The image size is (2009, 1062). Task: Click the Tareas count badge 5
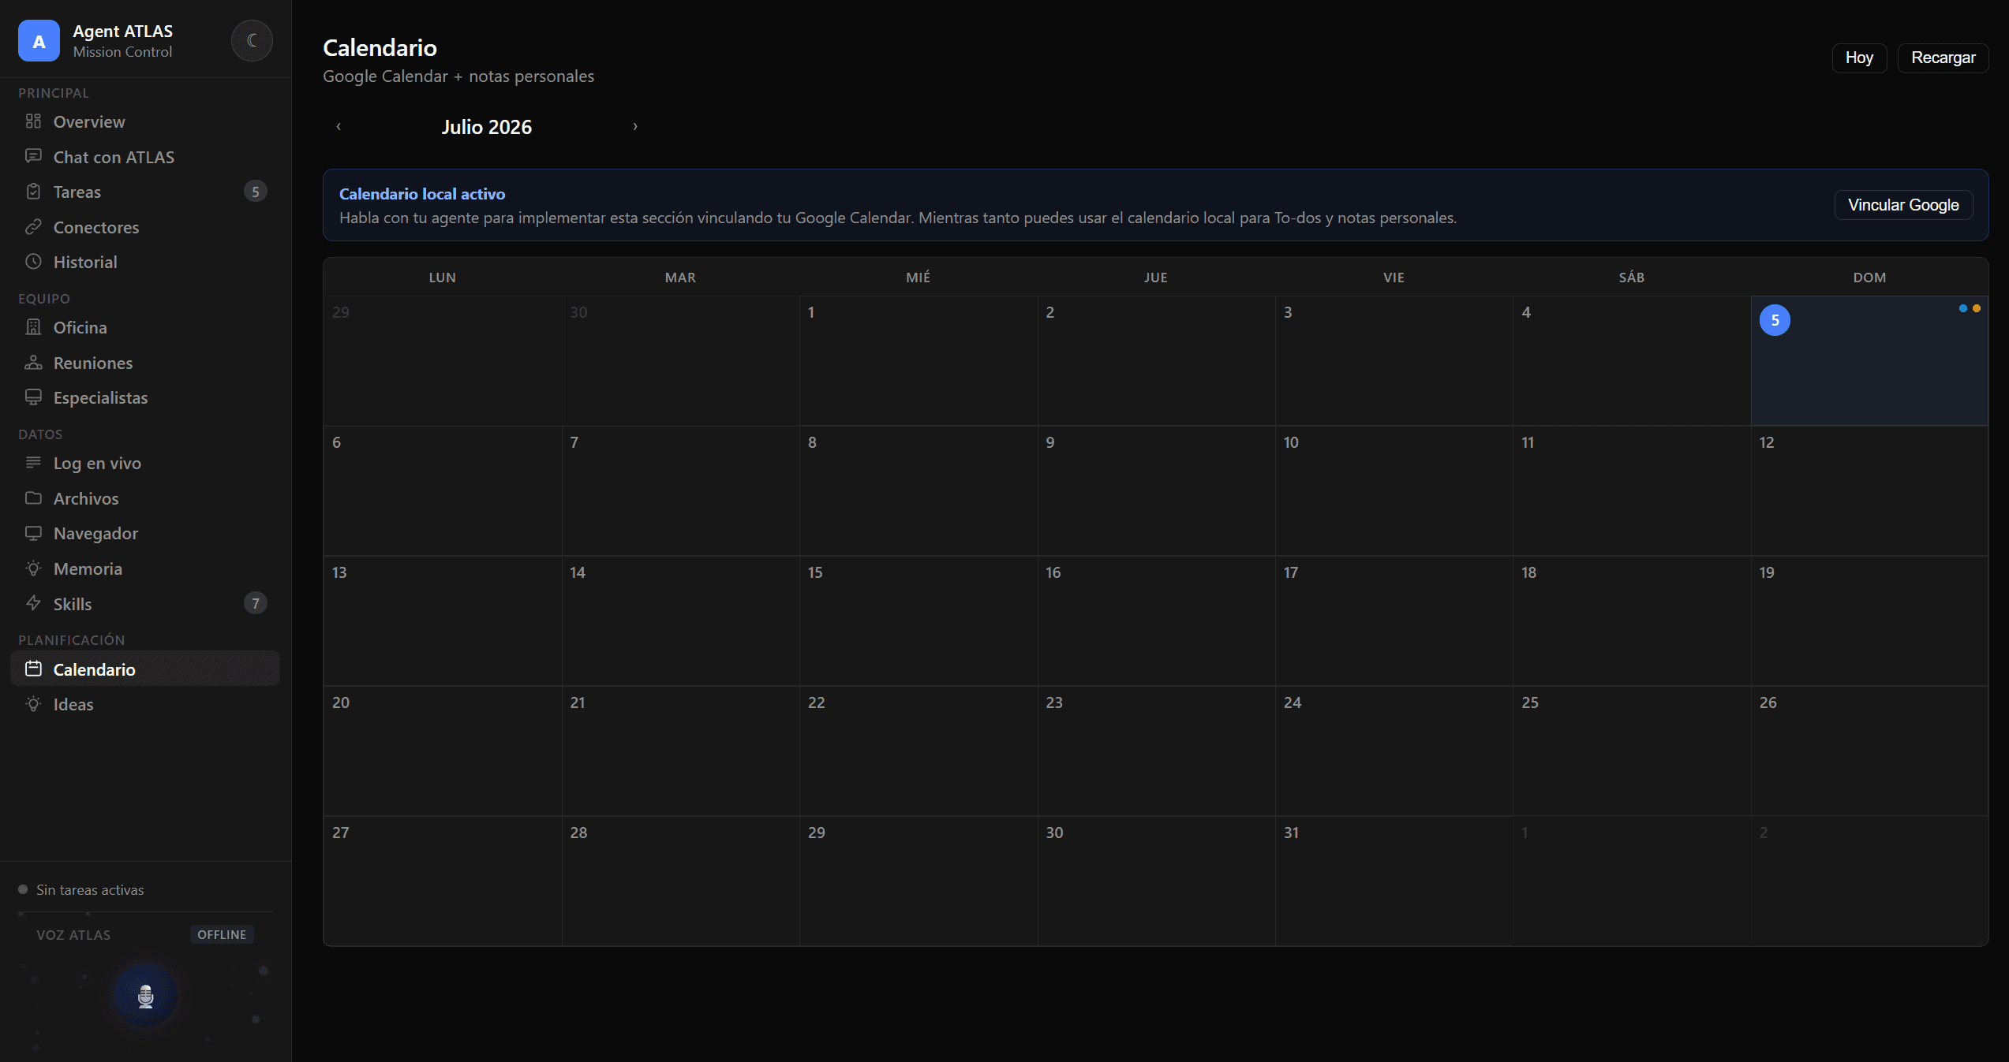(x=255, y=192)
